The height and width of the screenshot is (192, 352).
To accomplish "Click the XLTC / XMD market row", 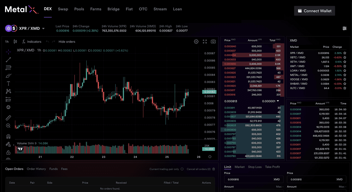I will pos(318,88).
